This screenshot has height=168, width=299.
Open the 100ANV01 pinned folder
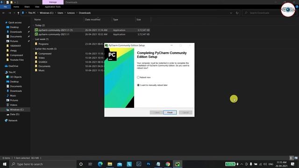[15, 46]
